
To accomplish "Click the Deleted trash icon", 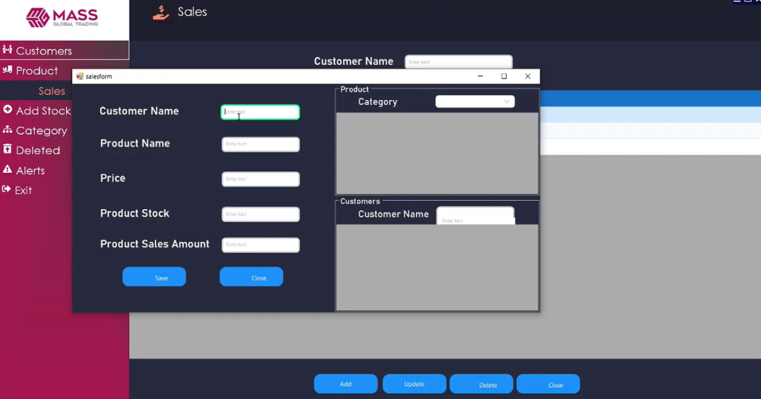I will point(8,150).
